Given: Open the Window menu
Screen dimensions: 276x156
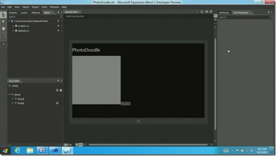Looking at the screenshot, I should tap(54, 7).
